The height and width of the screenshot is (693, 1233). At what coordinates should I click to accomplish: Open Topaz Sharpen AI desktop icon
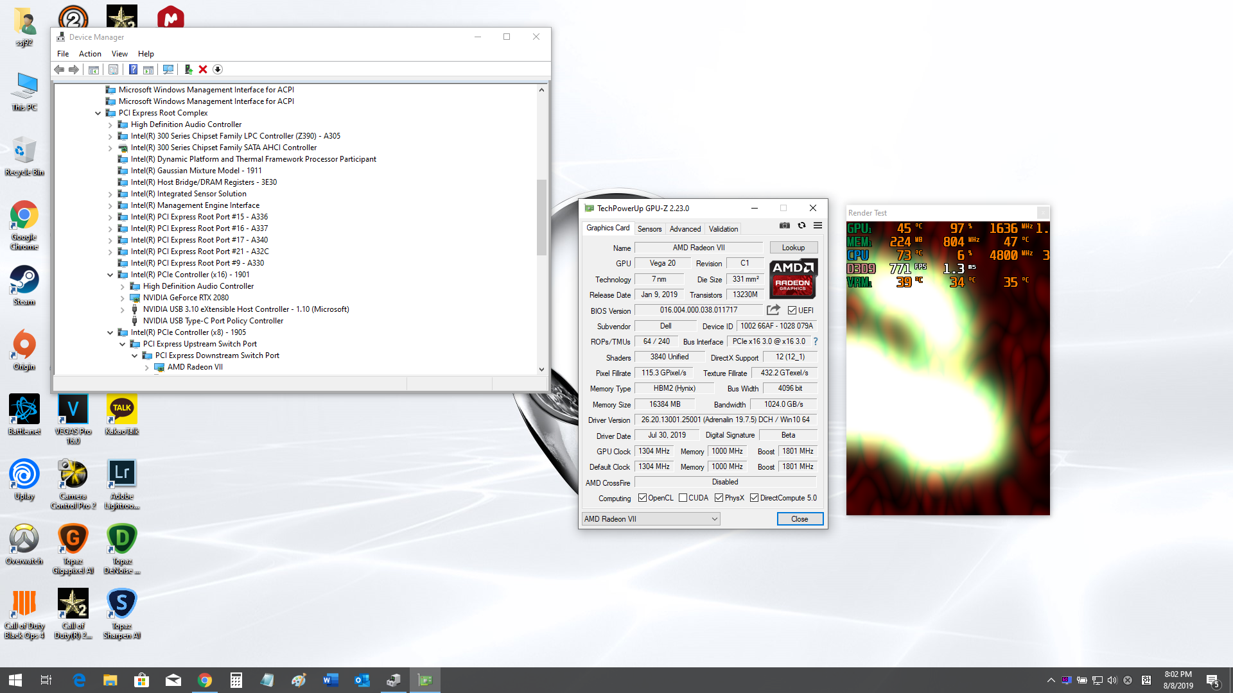(121, 614)
